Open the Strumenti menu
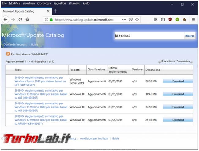Image resolution: width=199 pixels, height=151 pixels. 74,3
